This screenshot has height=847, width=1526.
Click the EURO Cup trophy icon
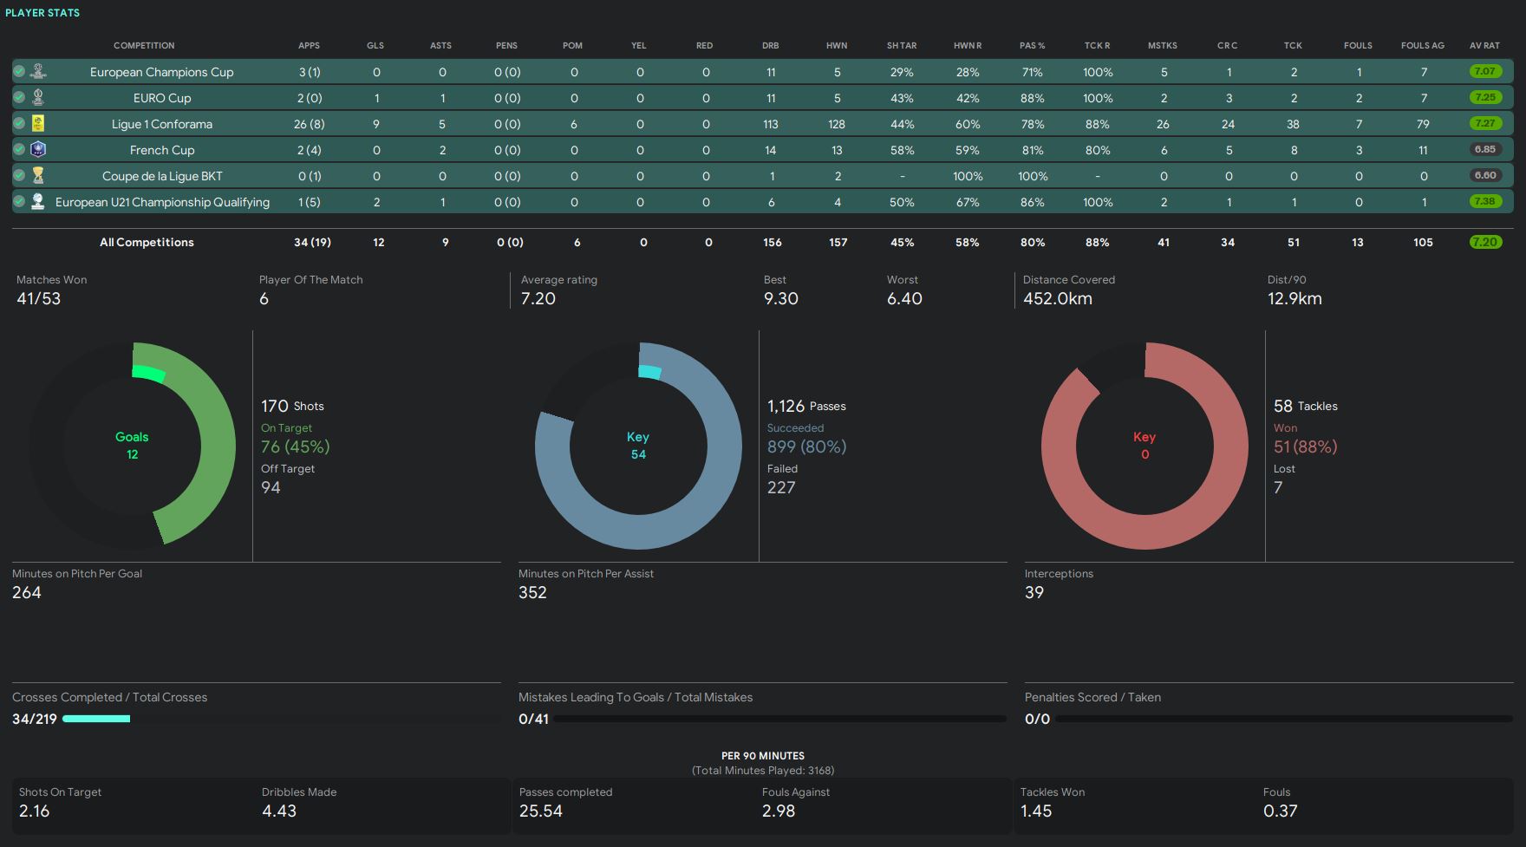point(38,97)
